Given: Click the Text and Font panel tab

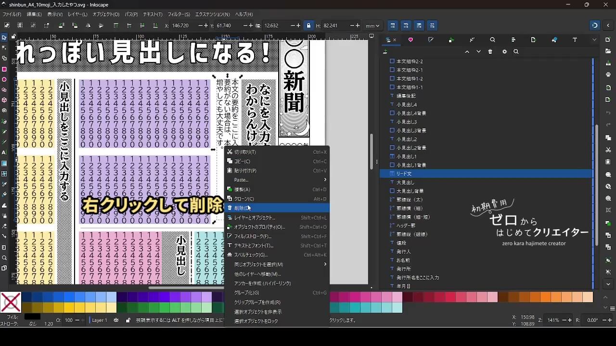Looking at the screenshot, I should coord(575,40).
